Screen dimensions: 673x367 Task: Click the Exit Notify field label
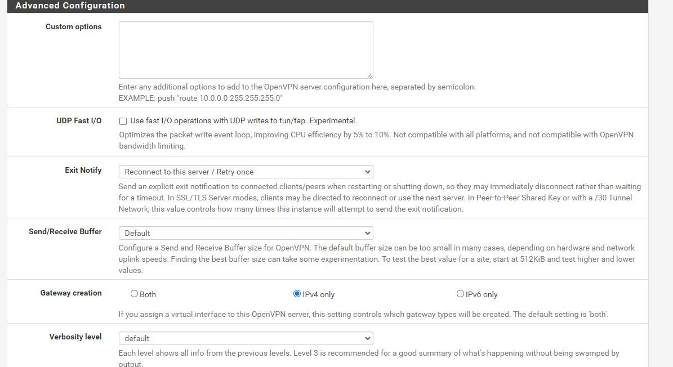click(83, 170)
